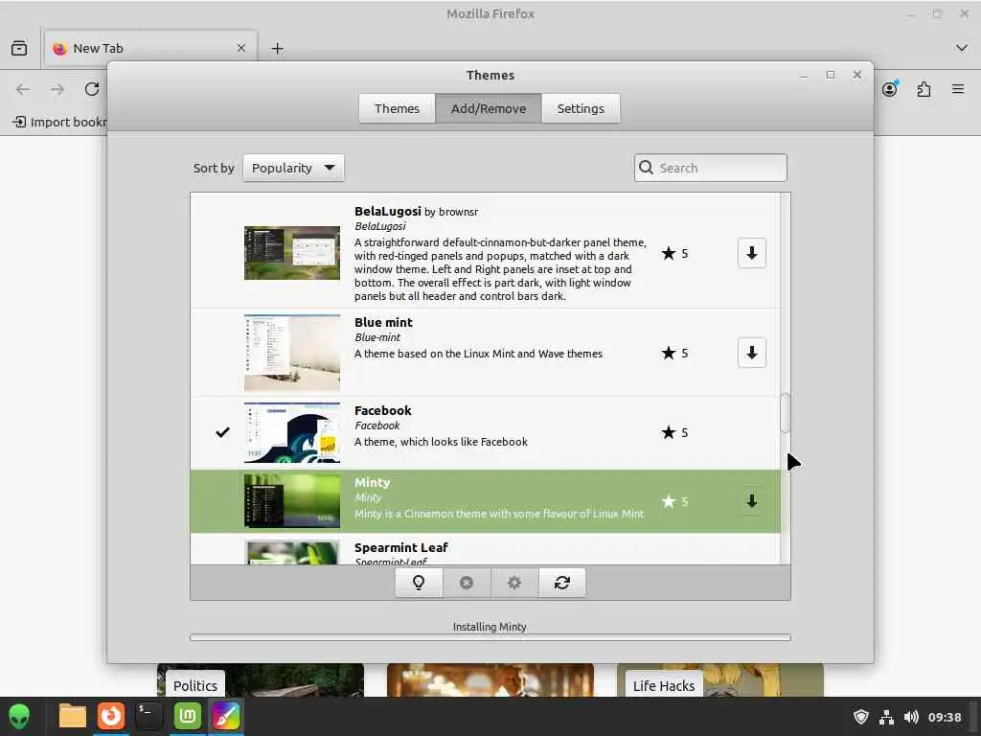The height and width of the screenshot is (736, 981).
Task: Click the Minty title text
Action: (373, 483)
